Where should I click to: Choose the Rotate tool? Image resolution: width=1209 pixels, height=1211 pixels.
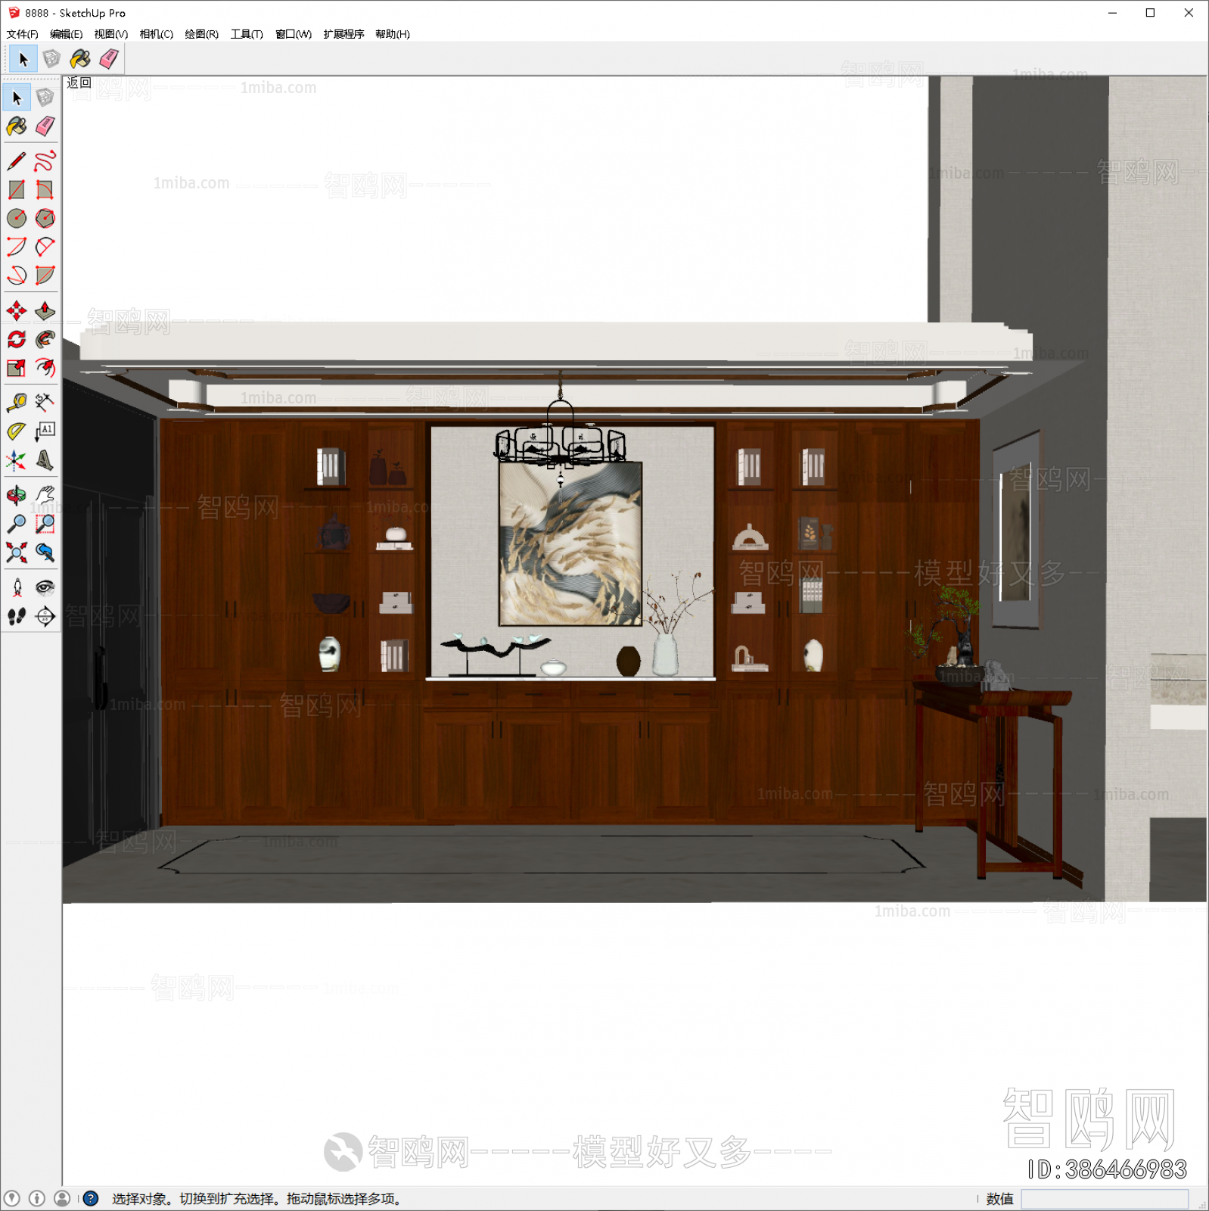point(17,339)
